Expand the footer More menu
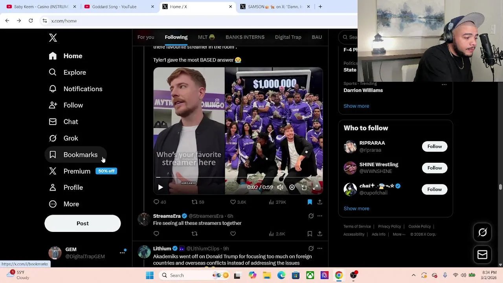 (x=399, y=234)
